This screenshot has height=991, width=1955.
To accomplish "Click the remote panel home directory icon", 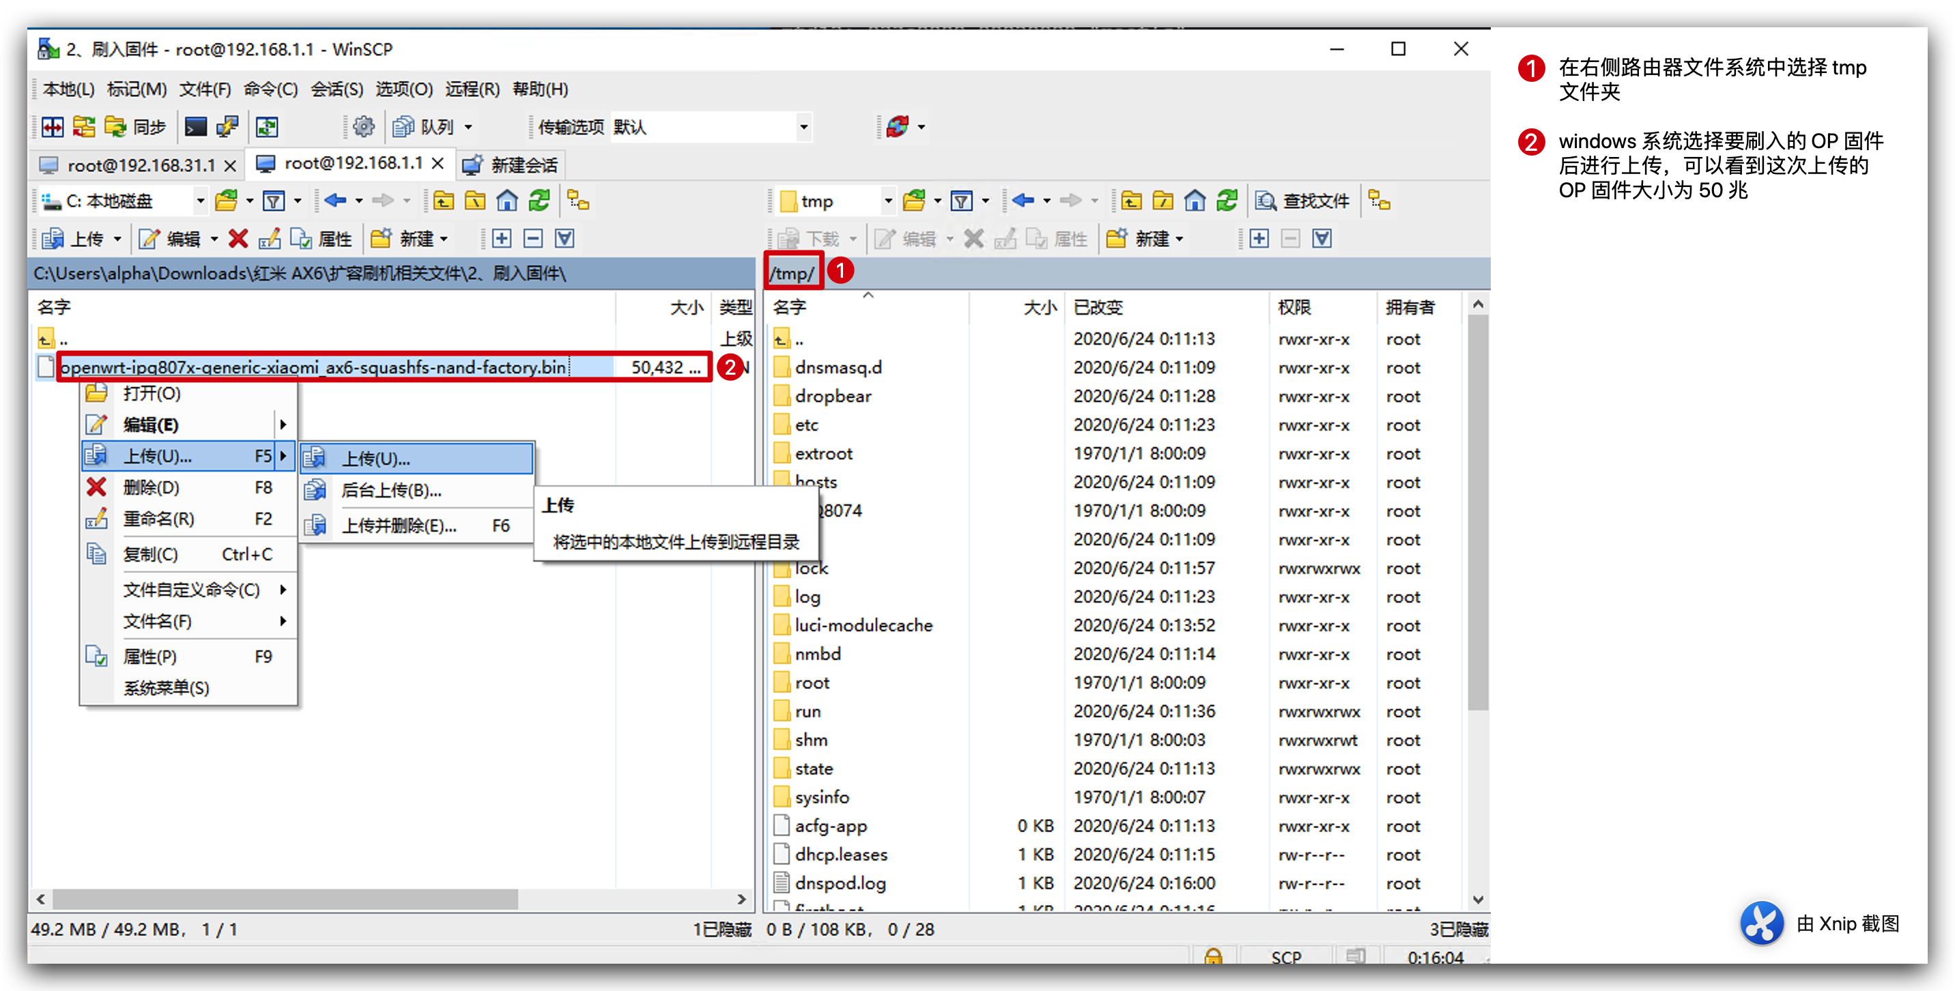I will [x=1195, y=201].
